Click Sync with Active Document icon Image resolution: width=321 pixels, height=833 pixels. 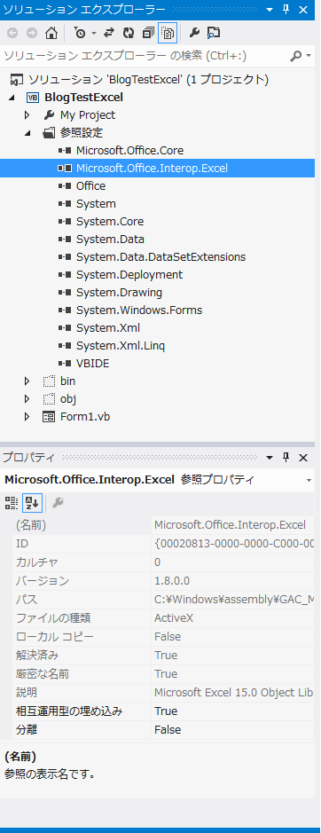(109, 33)
